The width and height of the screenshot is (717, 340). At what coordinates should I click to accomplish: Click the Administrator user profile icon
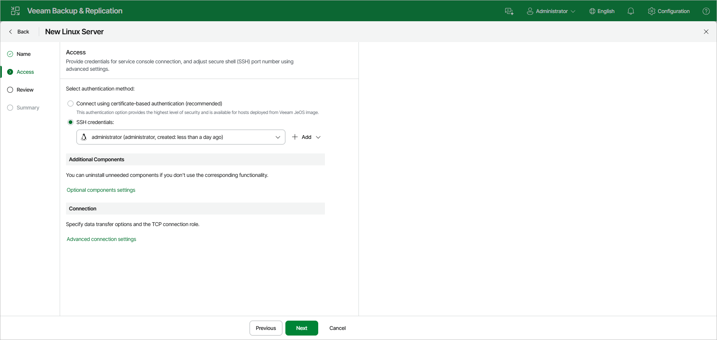pyautogui.click(x=530, y=11)
